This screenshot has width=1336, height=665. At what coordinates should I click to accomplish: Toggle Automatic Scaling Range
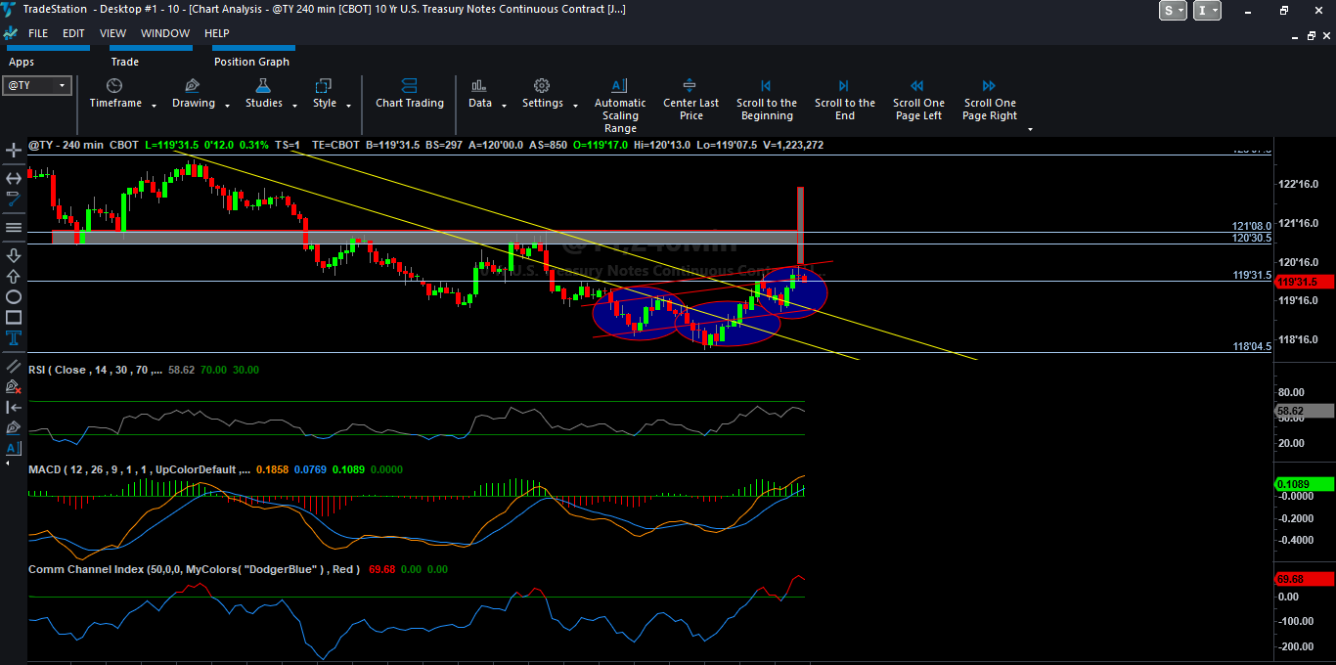point(619,86)
